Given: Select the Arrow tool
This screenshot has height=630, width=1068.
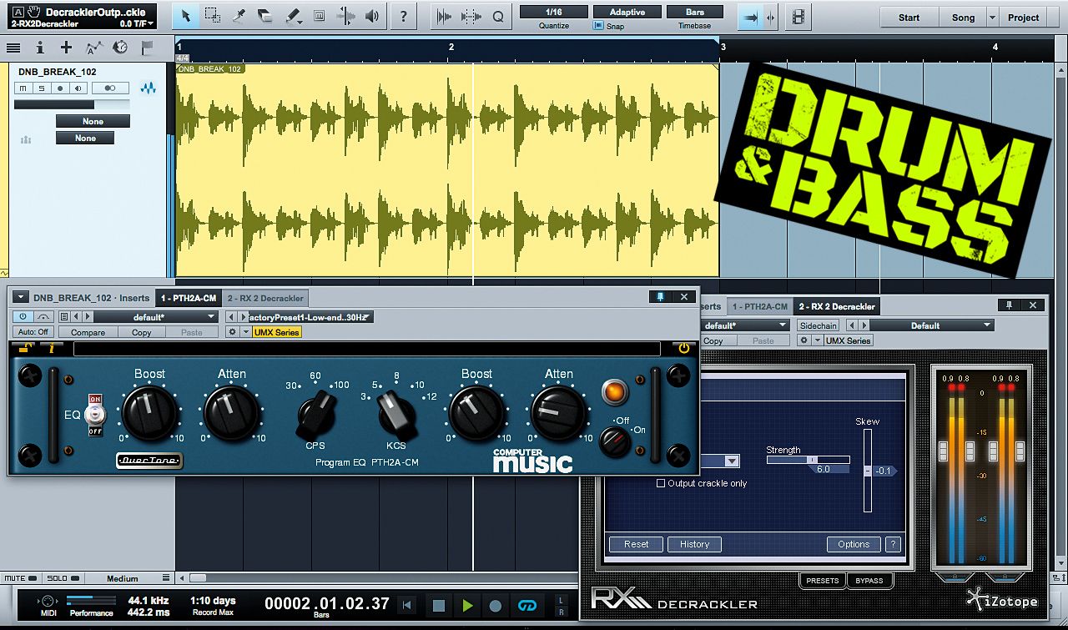Looking at the screenshot, I should click(187, 16).
